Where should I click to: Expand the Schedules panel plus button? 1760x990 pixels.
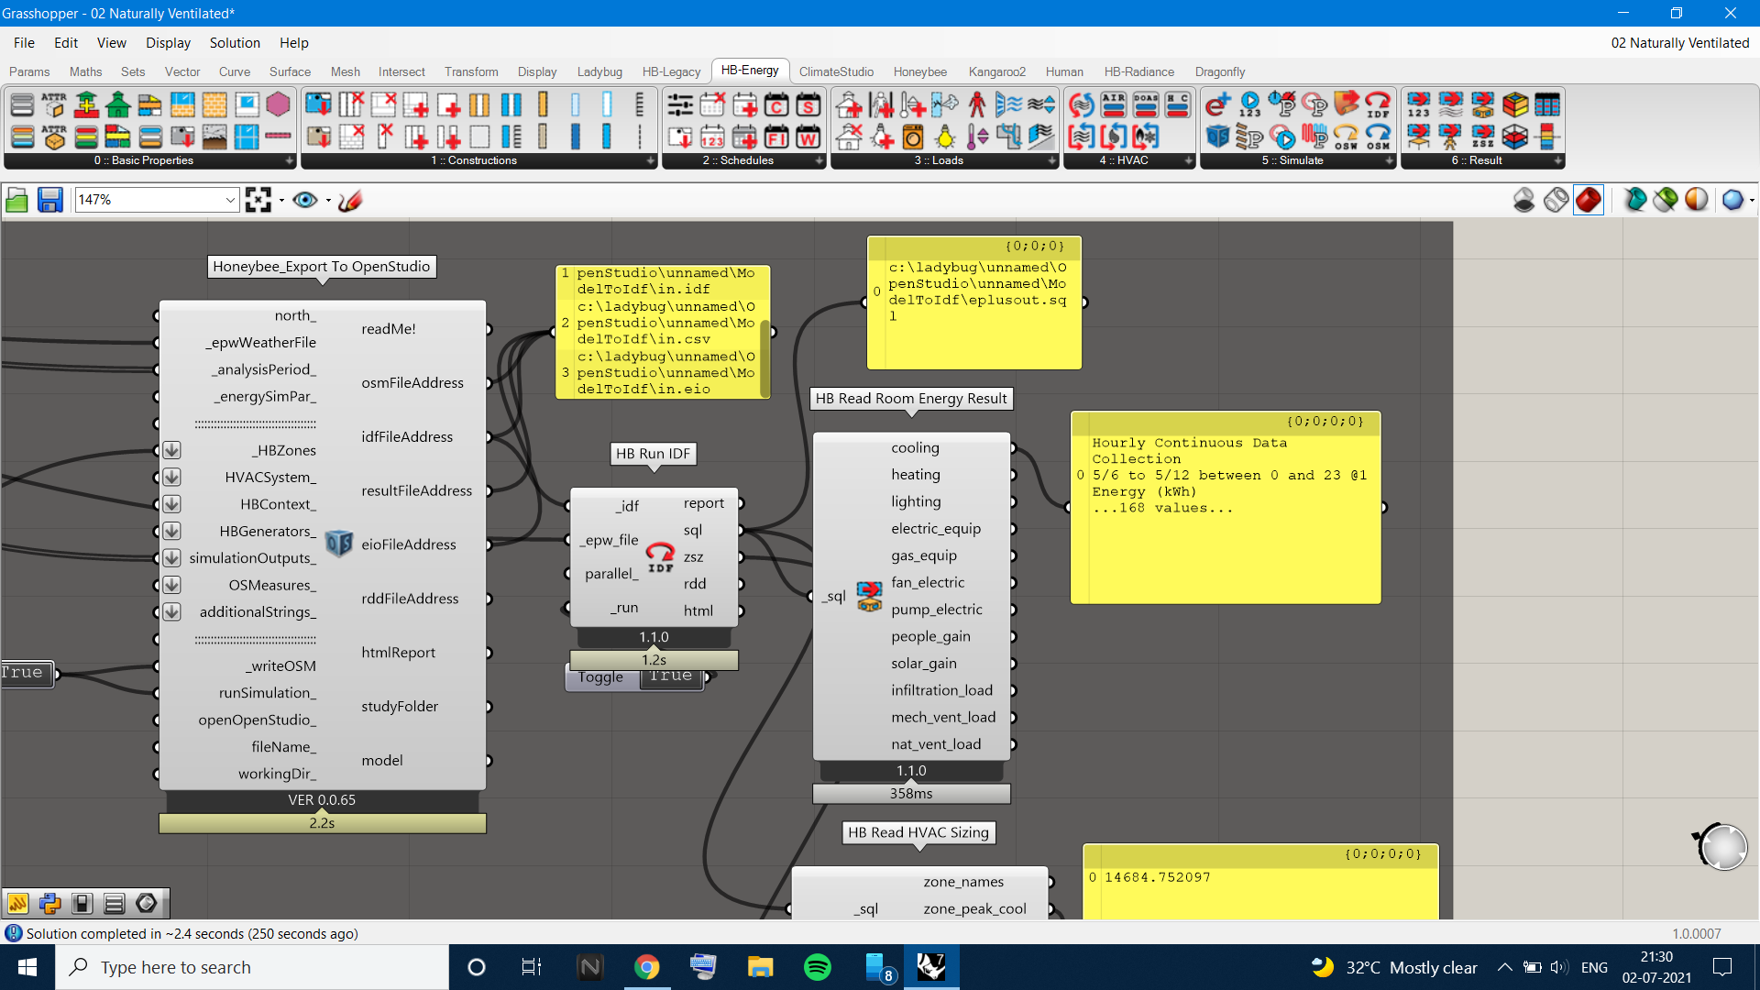(819, 160)
